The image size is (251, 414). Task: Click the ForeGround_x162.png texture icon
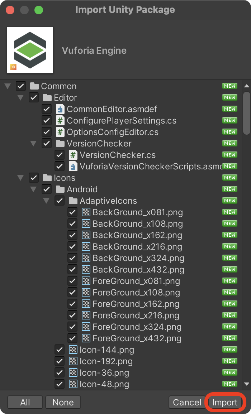[86, 304]
